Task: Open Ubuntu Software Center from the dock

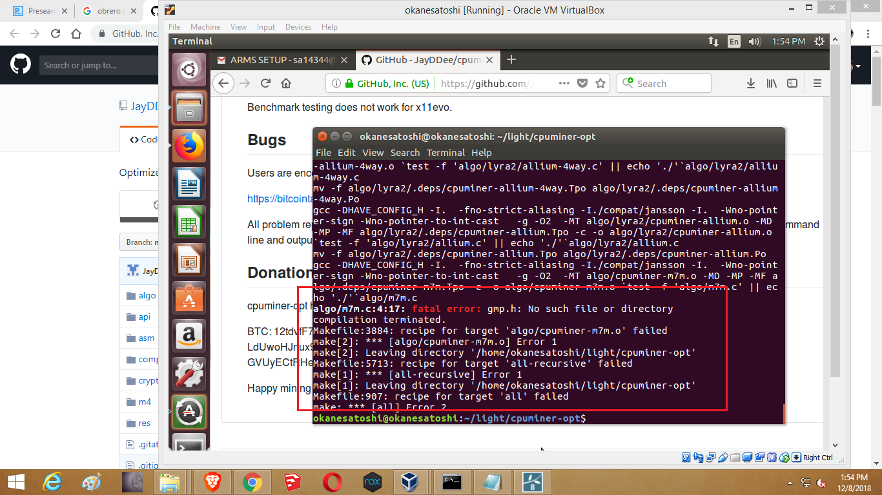Action: click(x=189, y=297)
